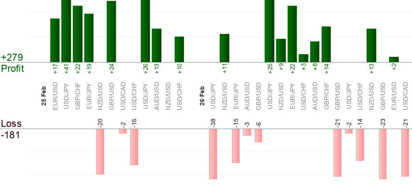The image size is (412, 185).
Task: Click the -16 pink loss bar
Action: click(x=134, y=147)
